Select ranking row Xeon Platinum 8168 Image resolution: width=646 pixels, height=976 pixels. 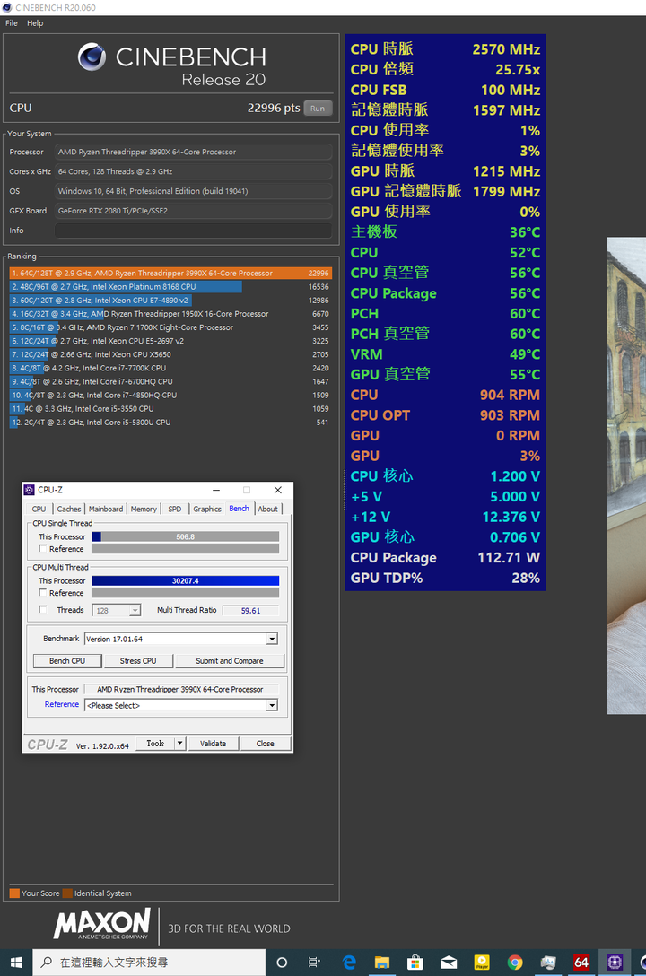point(170,287)
